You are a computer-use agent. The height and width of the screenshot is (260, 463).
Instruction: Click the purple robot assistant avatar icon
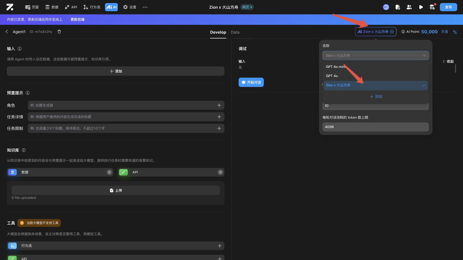click(x=386, y=7)
